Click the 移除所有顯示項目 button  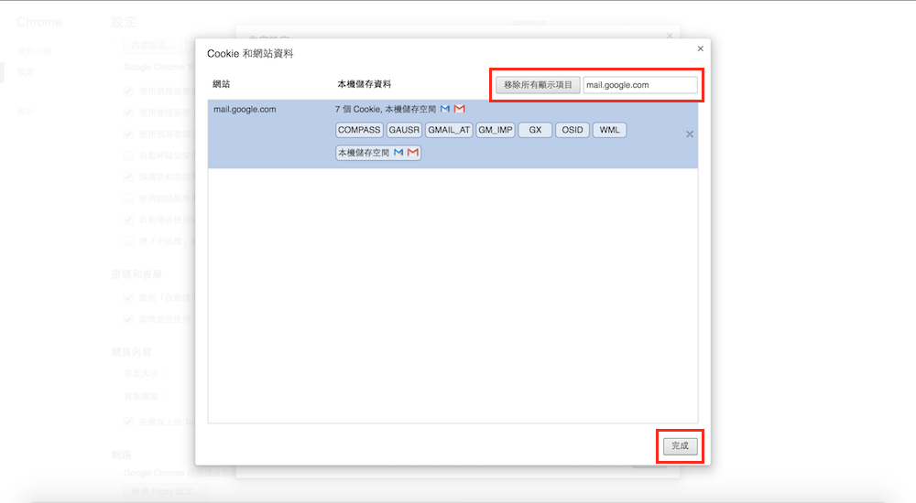click(x=539, y=85)
